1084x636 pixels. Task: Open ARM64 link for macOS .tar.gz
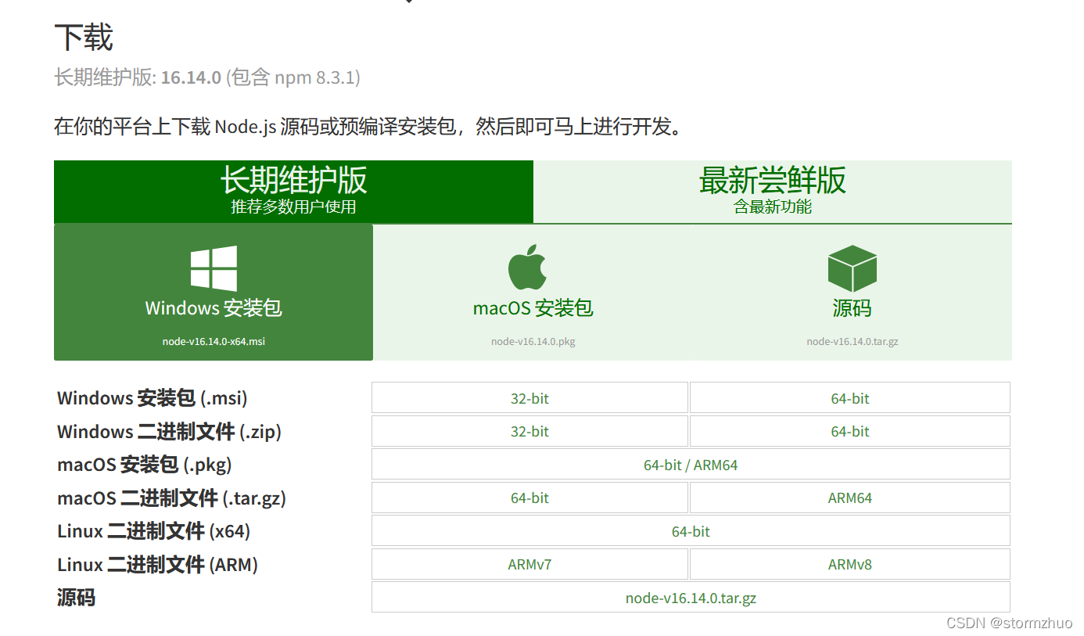tap(850, 498)
